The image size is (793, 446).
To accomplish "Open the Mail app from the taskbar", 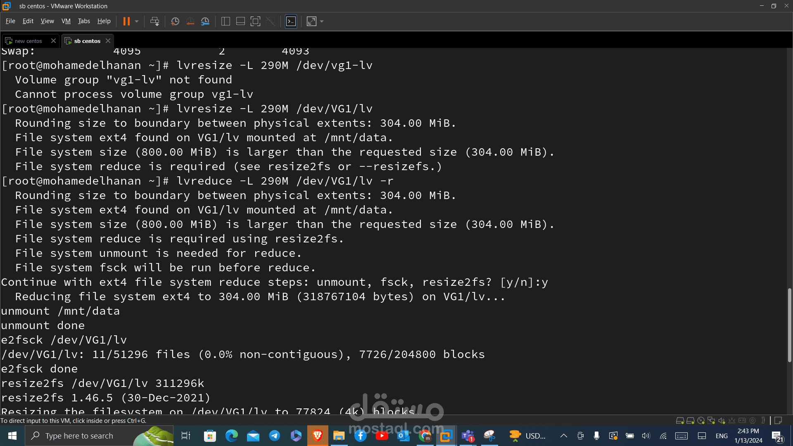I will click(253, 436).
